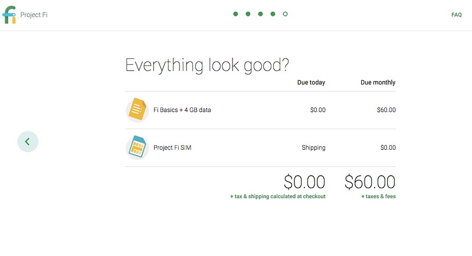The height and width of the screenshot is (256, 472).
Task: Click the Project Fi logo icon
Action: [9, 15]
